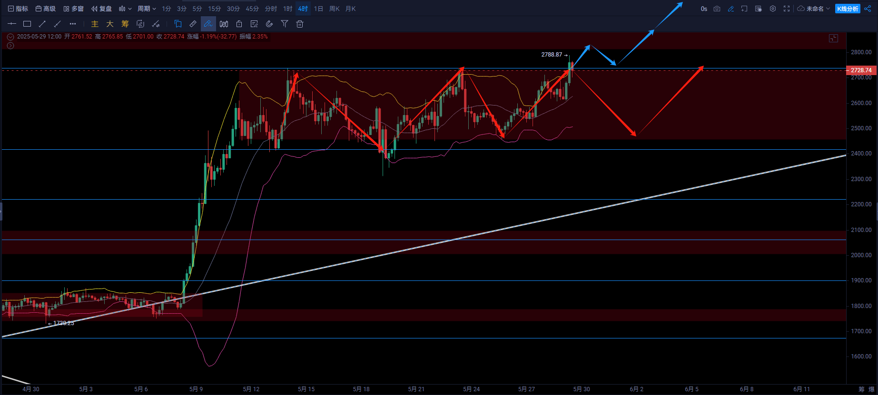The height and width of the screenshot is (395, 878).
Task: Open more drawing tools (three dots)
Action: [x=73, y=24]
